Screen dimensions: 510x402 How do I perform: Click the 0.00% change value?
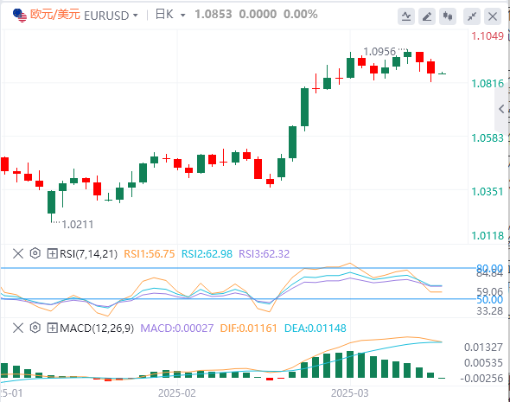click(300, 15)
